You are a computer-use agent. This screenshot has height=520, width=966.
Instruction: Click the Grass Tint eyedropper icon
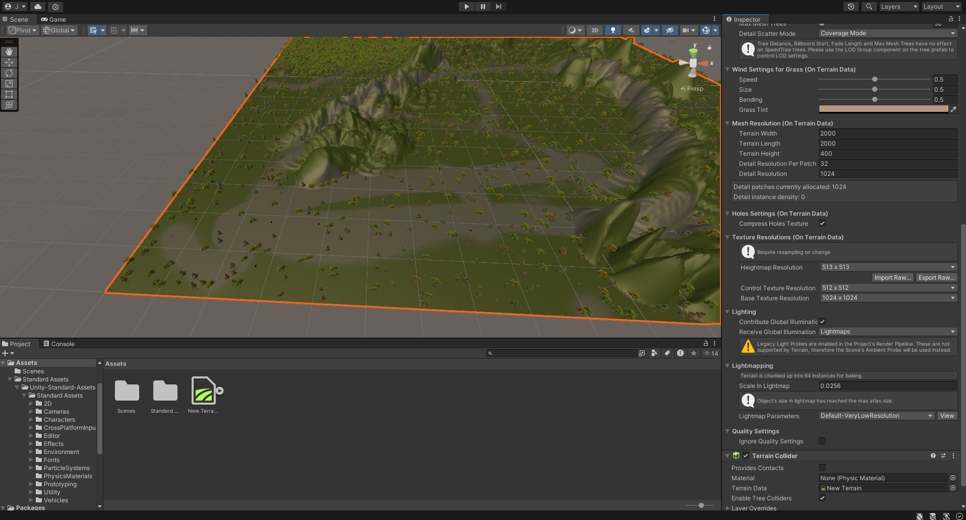(x=953, y=109)
